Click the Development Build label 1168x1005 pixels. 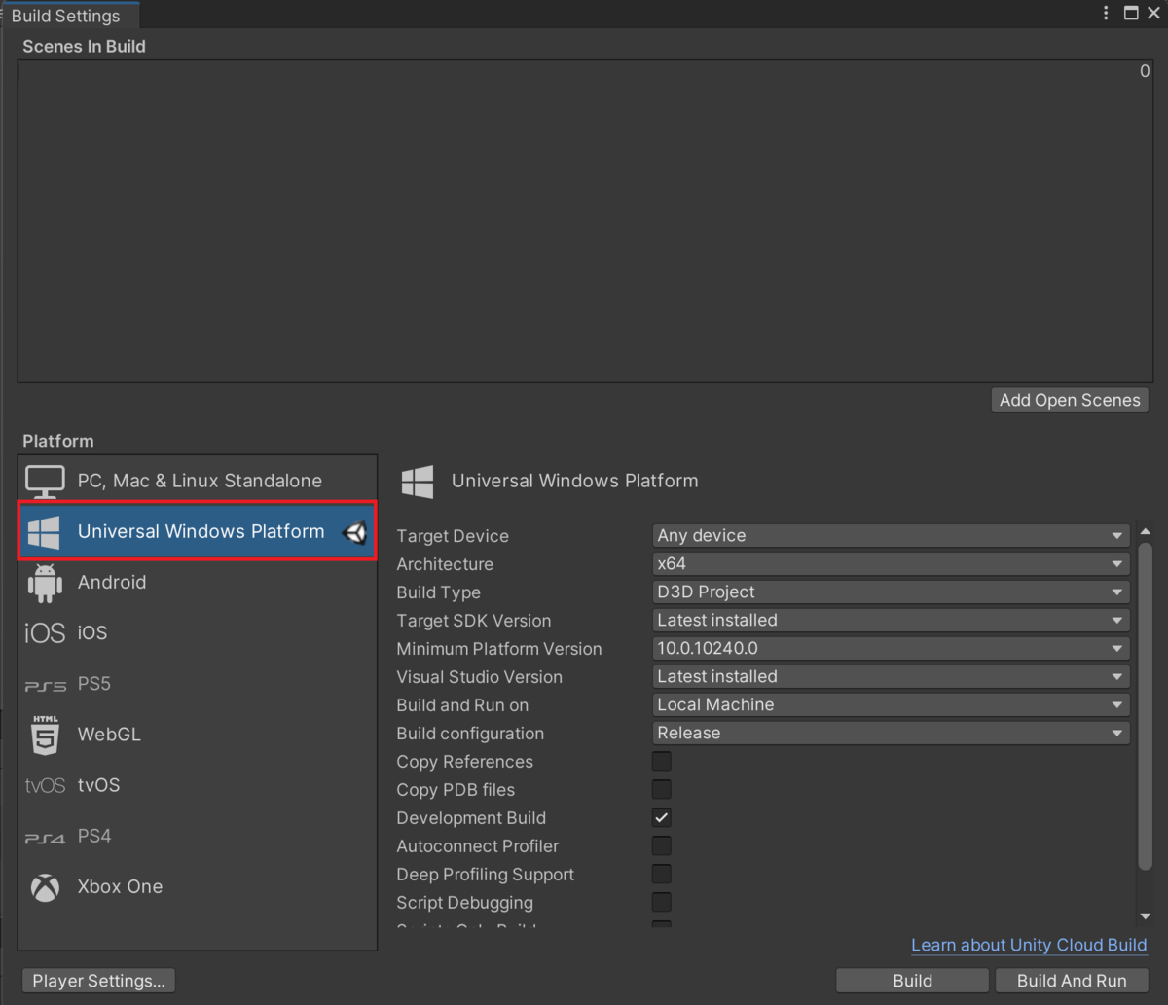tap(471, 818)
